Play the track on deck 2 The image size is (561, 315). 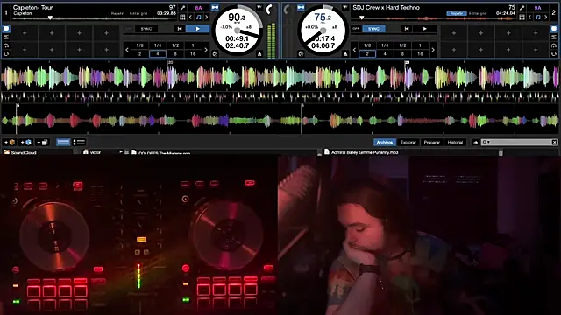[424, 29]
